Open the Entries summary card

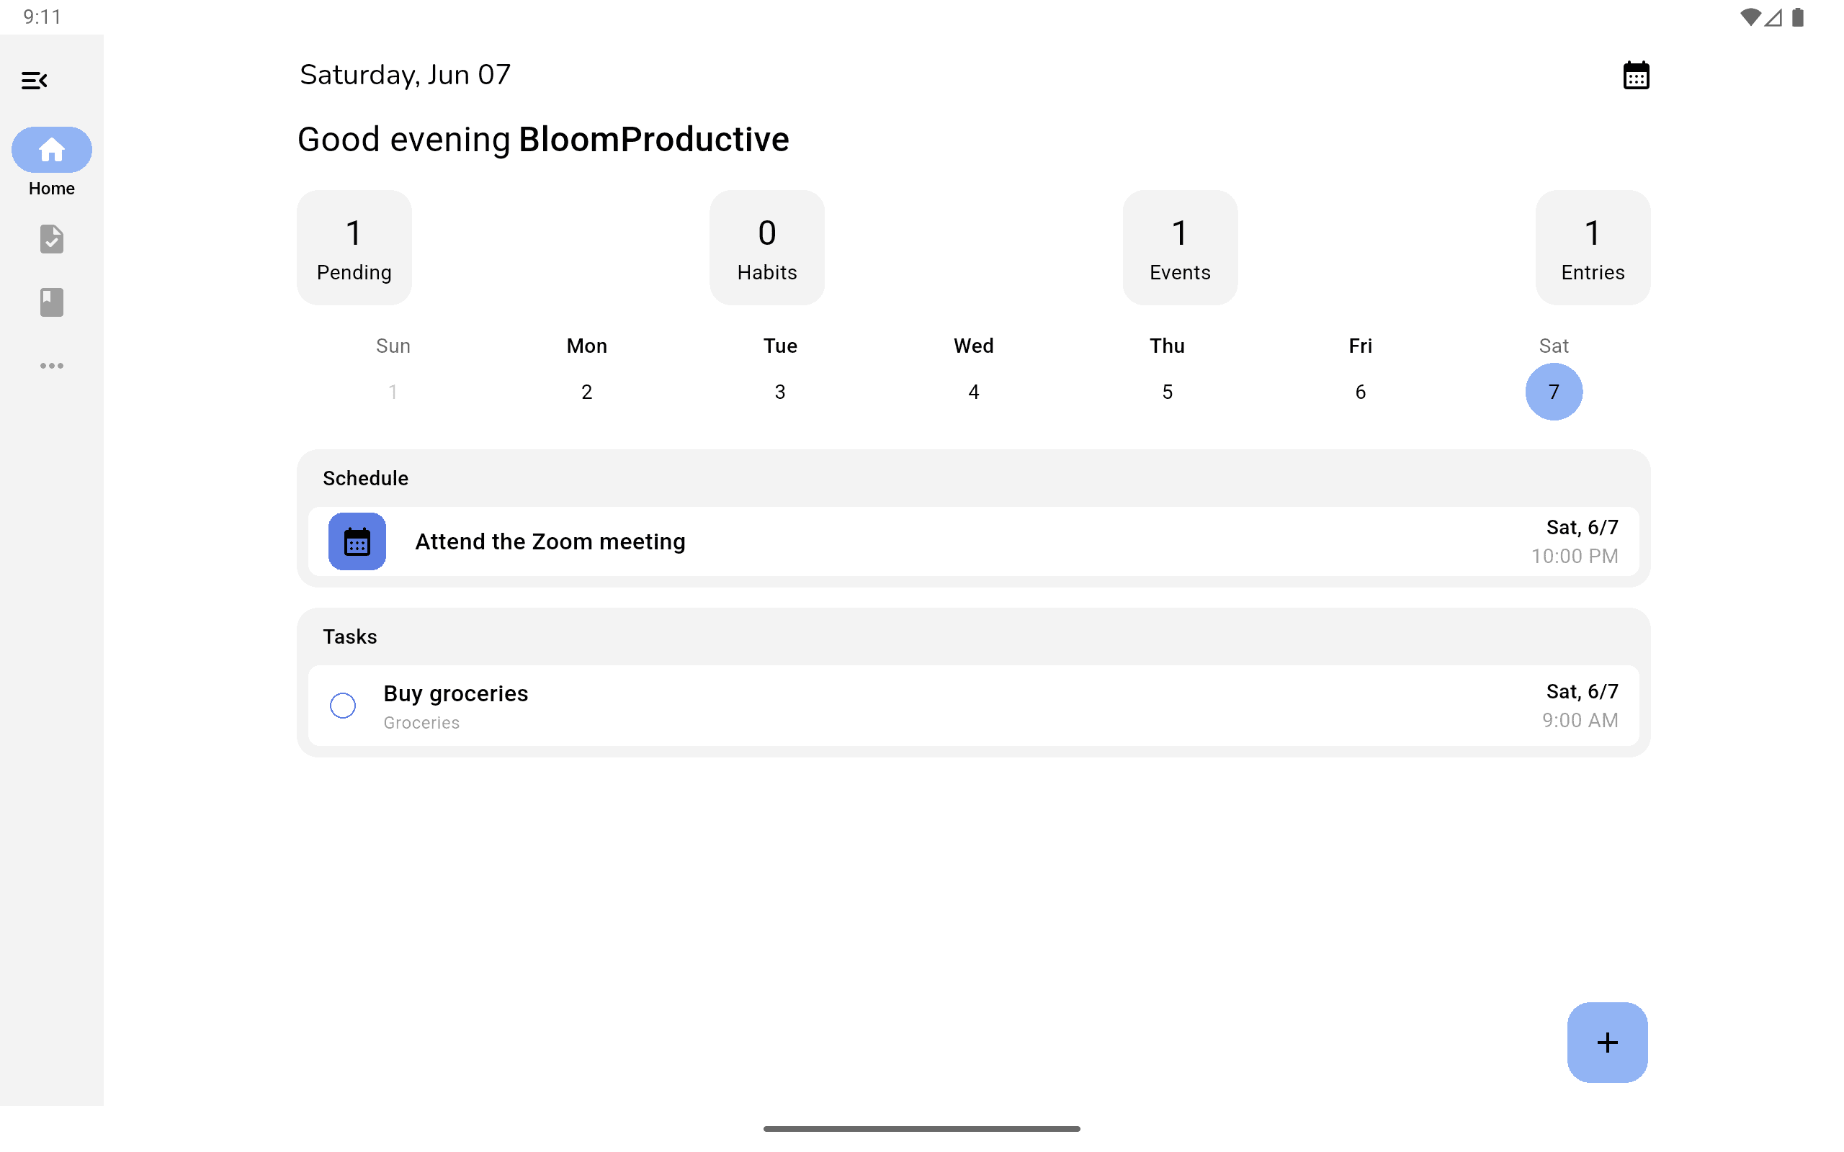[1592, 247]
